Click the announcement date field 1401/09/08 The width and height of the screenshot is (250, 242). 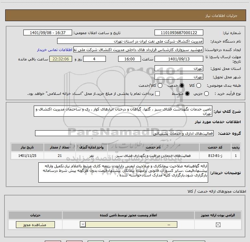coord(48,32)
